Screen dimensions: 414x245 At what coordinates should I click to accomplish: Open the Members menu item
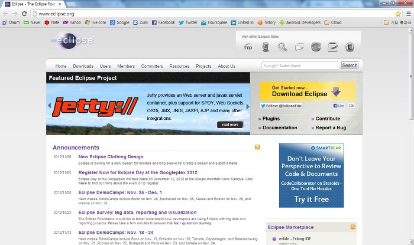[126, 66]
